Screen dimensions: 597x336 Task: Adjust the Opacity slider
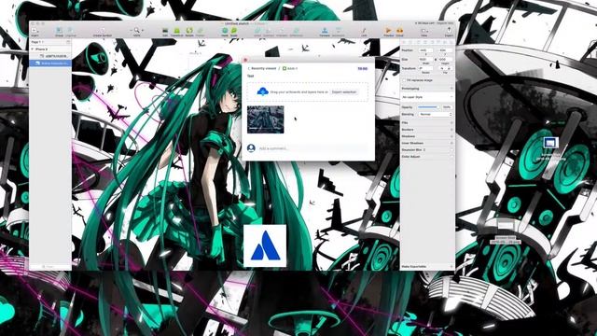(428, 107)
